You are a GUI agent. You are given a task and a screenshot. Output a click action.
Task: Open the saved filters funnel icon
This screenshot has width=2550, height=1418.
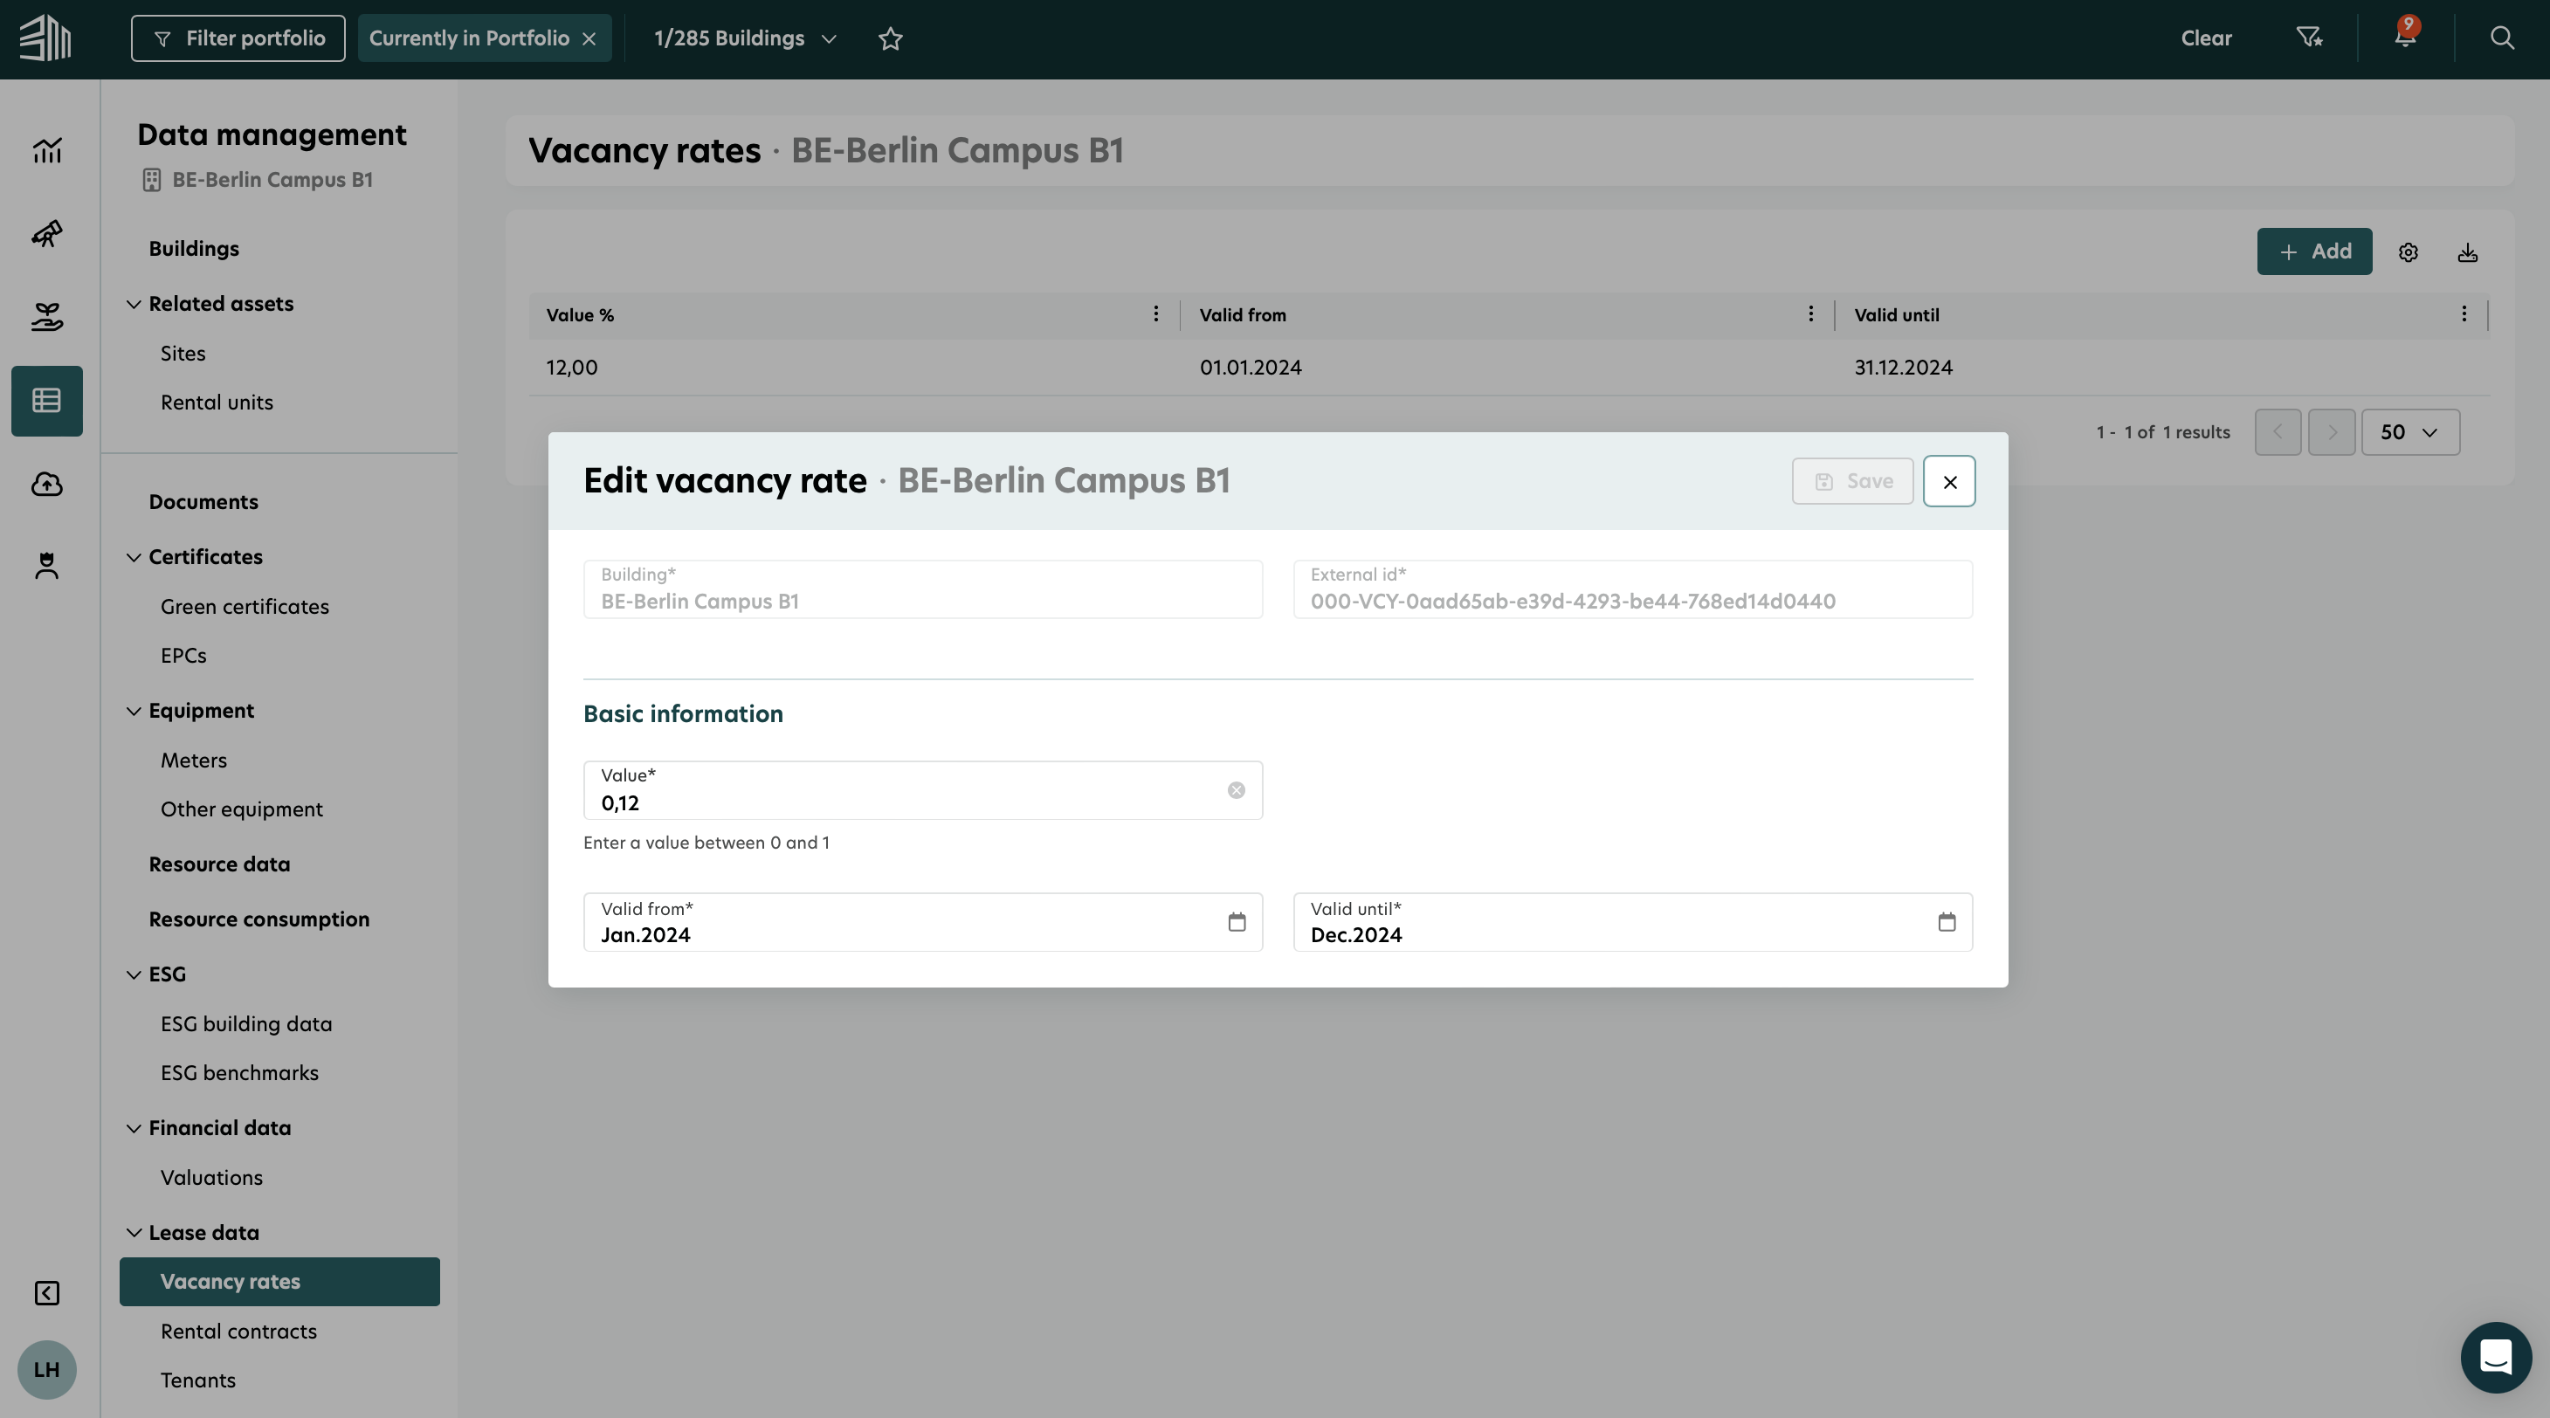pyautogui.click(x=2308, y=38)
